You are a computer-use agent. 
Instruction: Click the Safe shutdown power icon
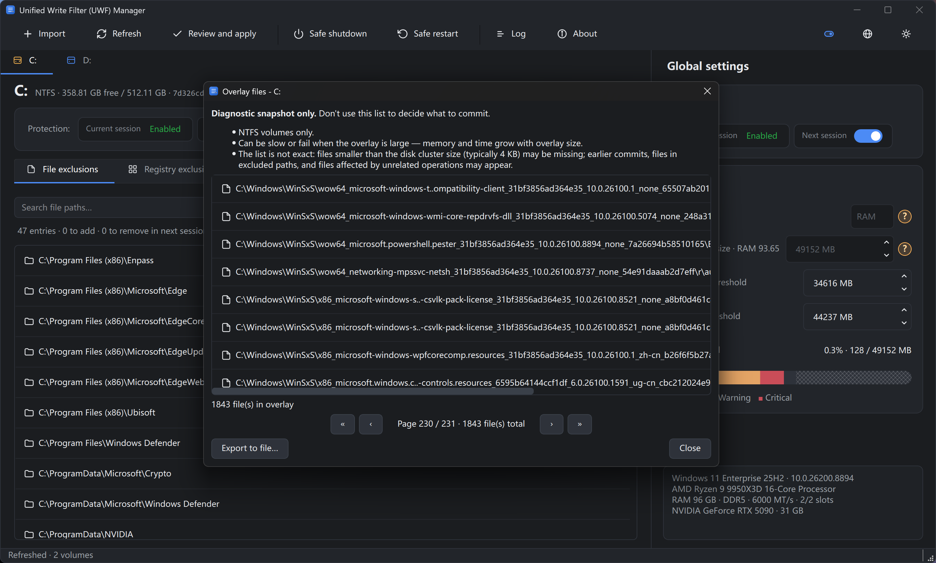[298, 34]
